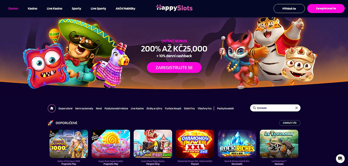Click the pink Zaregistrovat Se button

point(326,8)
